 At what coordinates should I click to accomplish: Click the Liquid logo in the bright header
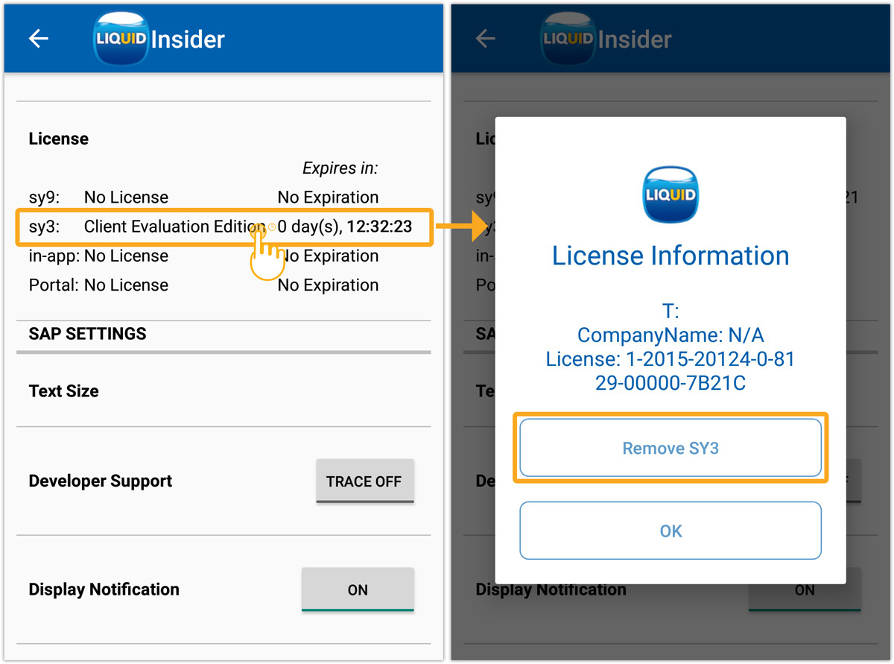[120, 39]
